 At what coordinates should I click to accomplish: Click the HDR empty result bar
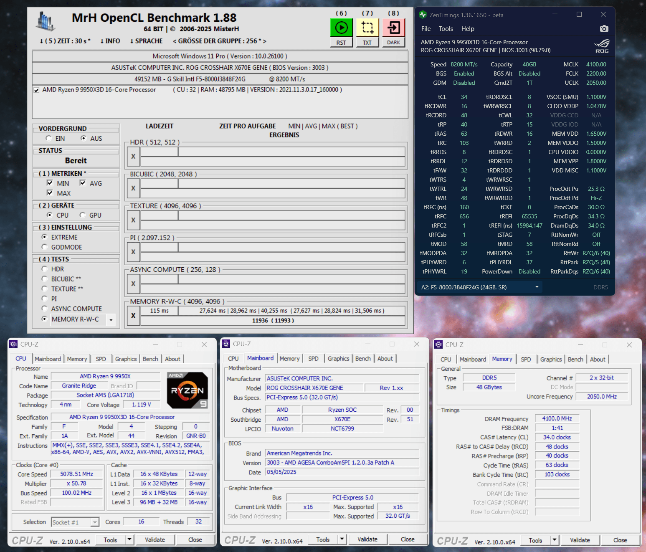[273, 161]
